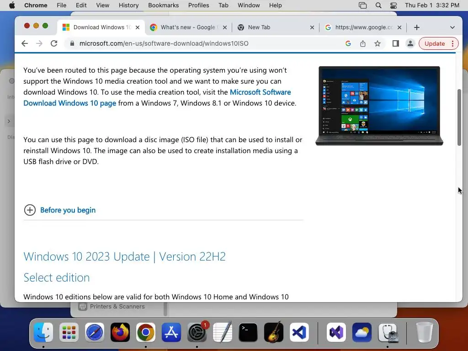
Task: Close the New Tab tab
Action: (312, 27)
